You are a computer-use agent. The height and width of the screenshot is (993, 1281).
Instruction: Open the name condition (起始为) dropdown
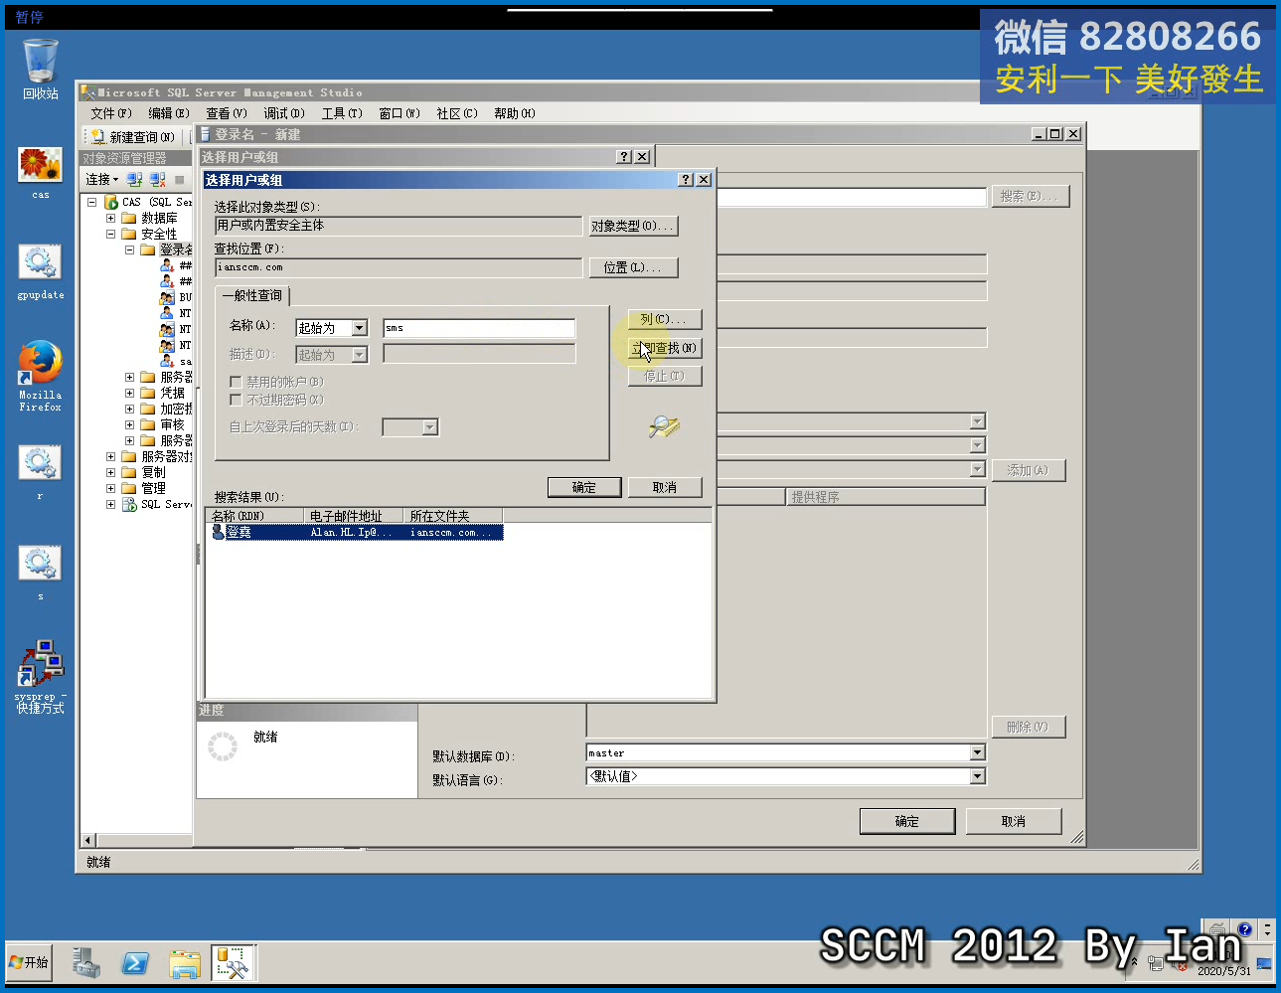(x=360, y=328)
